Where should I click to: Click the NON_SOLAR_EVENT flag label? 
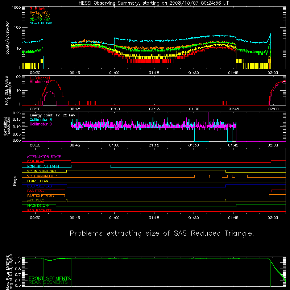pos(44,166)
